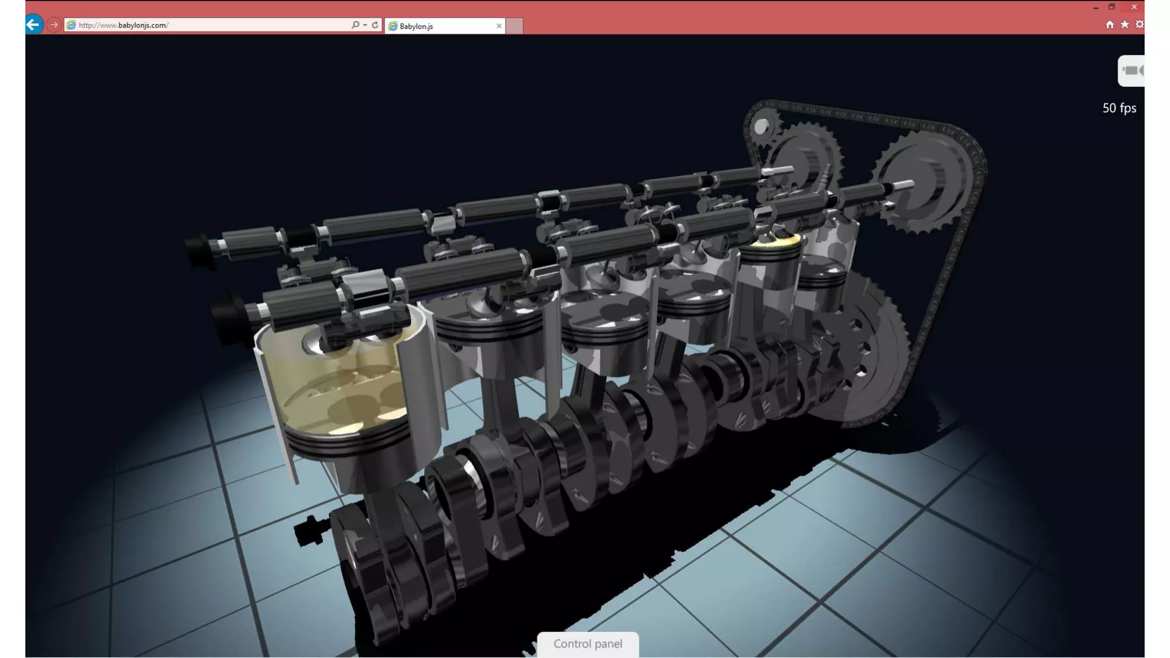Expand the address bar search dropdown arrow

(x=365, y=25)
